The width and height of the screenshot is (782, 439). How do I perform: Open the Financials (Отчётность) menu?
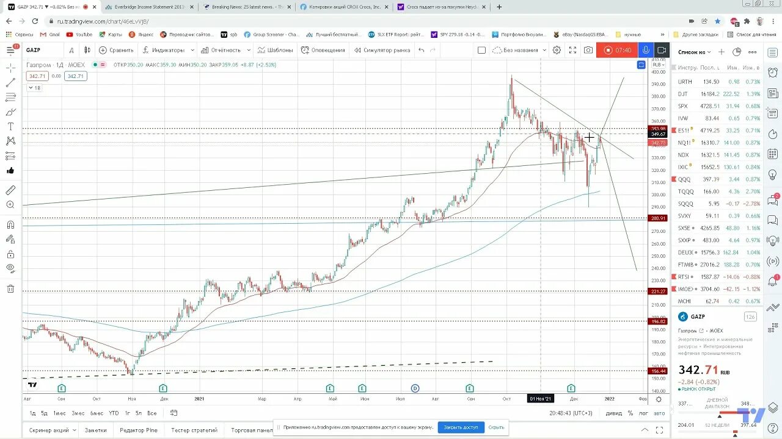pyautogui.click(x=221, y=50)
